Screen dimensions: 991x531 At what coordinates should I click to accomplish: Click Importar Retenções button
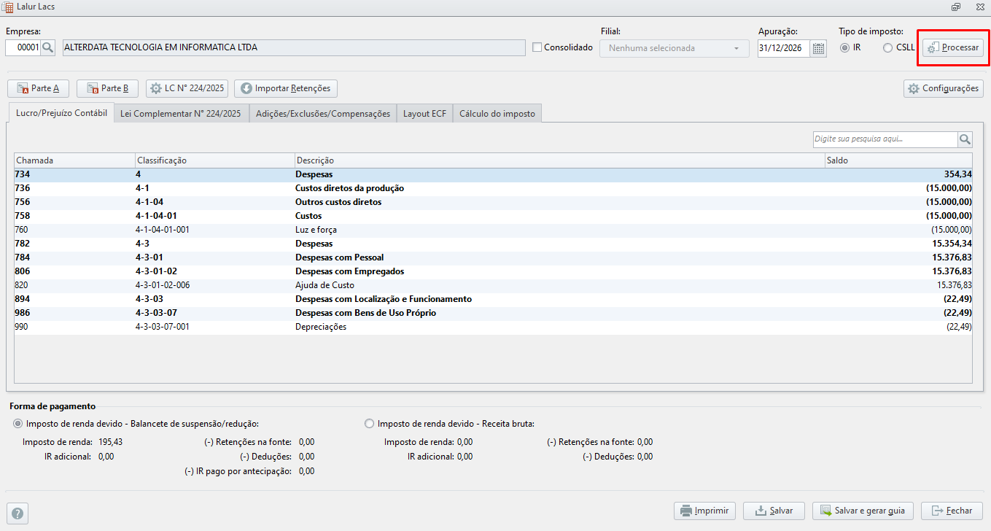(286, 88)
